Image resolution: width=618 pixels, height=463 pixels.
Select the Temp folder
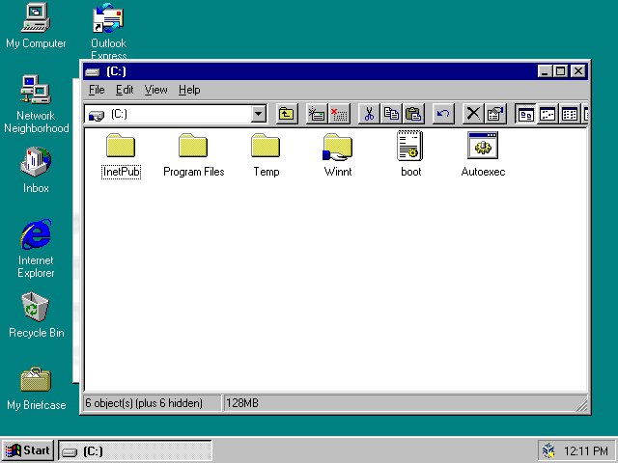pyautogui.click(x=267, y=156)
